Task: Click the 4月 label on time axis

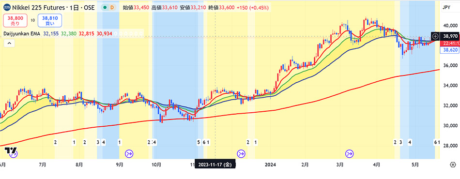Action: click(x=377, y=164)
